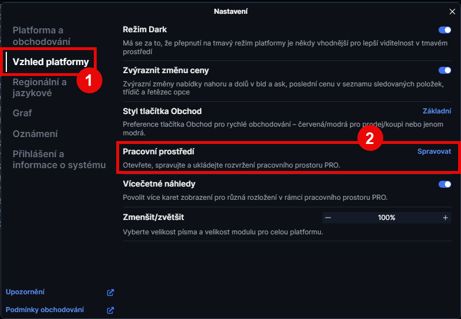Click the Pracovní prostředí row title
The width and height of the screenshot is (461, 319).
pos(158,151)
